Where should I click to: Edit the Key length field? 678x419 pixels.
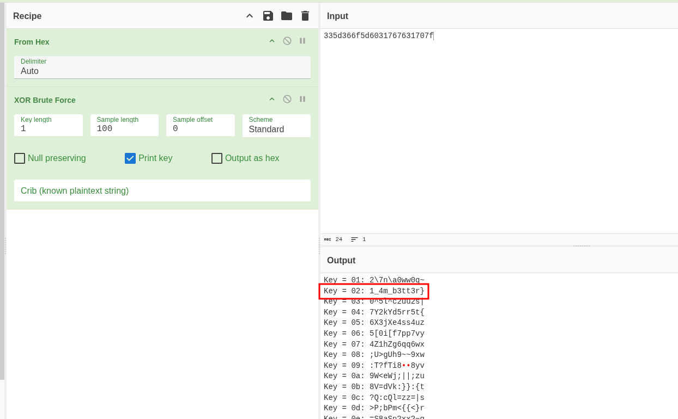pos(49,125)
